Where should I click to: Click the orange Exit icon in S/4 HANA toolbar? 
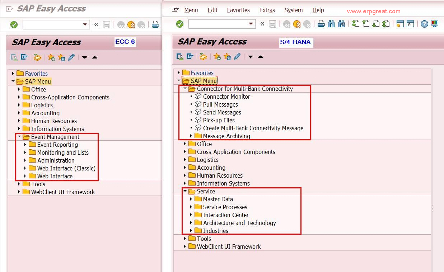[297, 24]
